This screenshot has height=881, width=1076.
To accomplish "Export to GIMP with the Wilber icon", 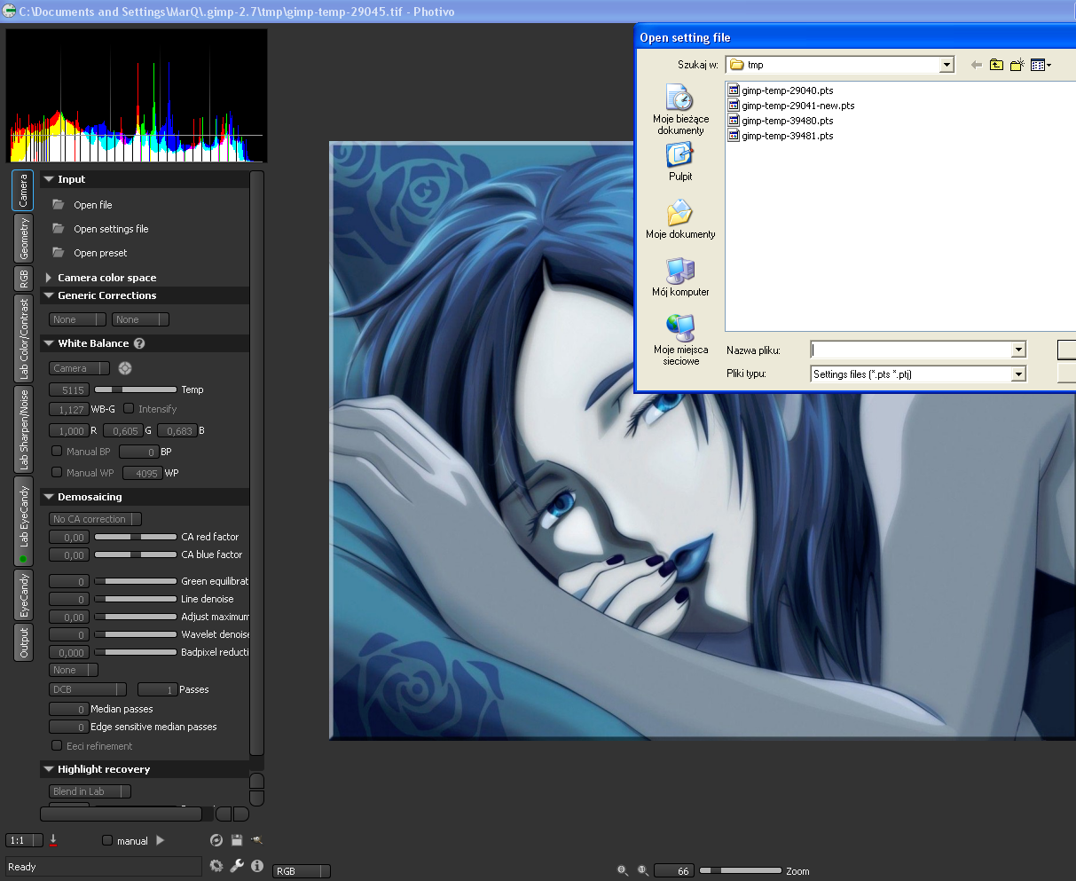I will 256,840.
